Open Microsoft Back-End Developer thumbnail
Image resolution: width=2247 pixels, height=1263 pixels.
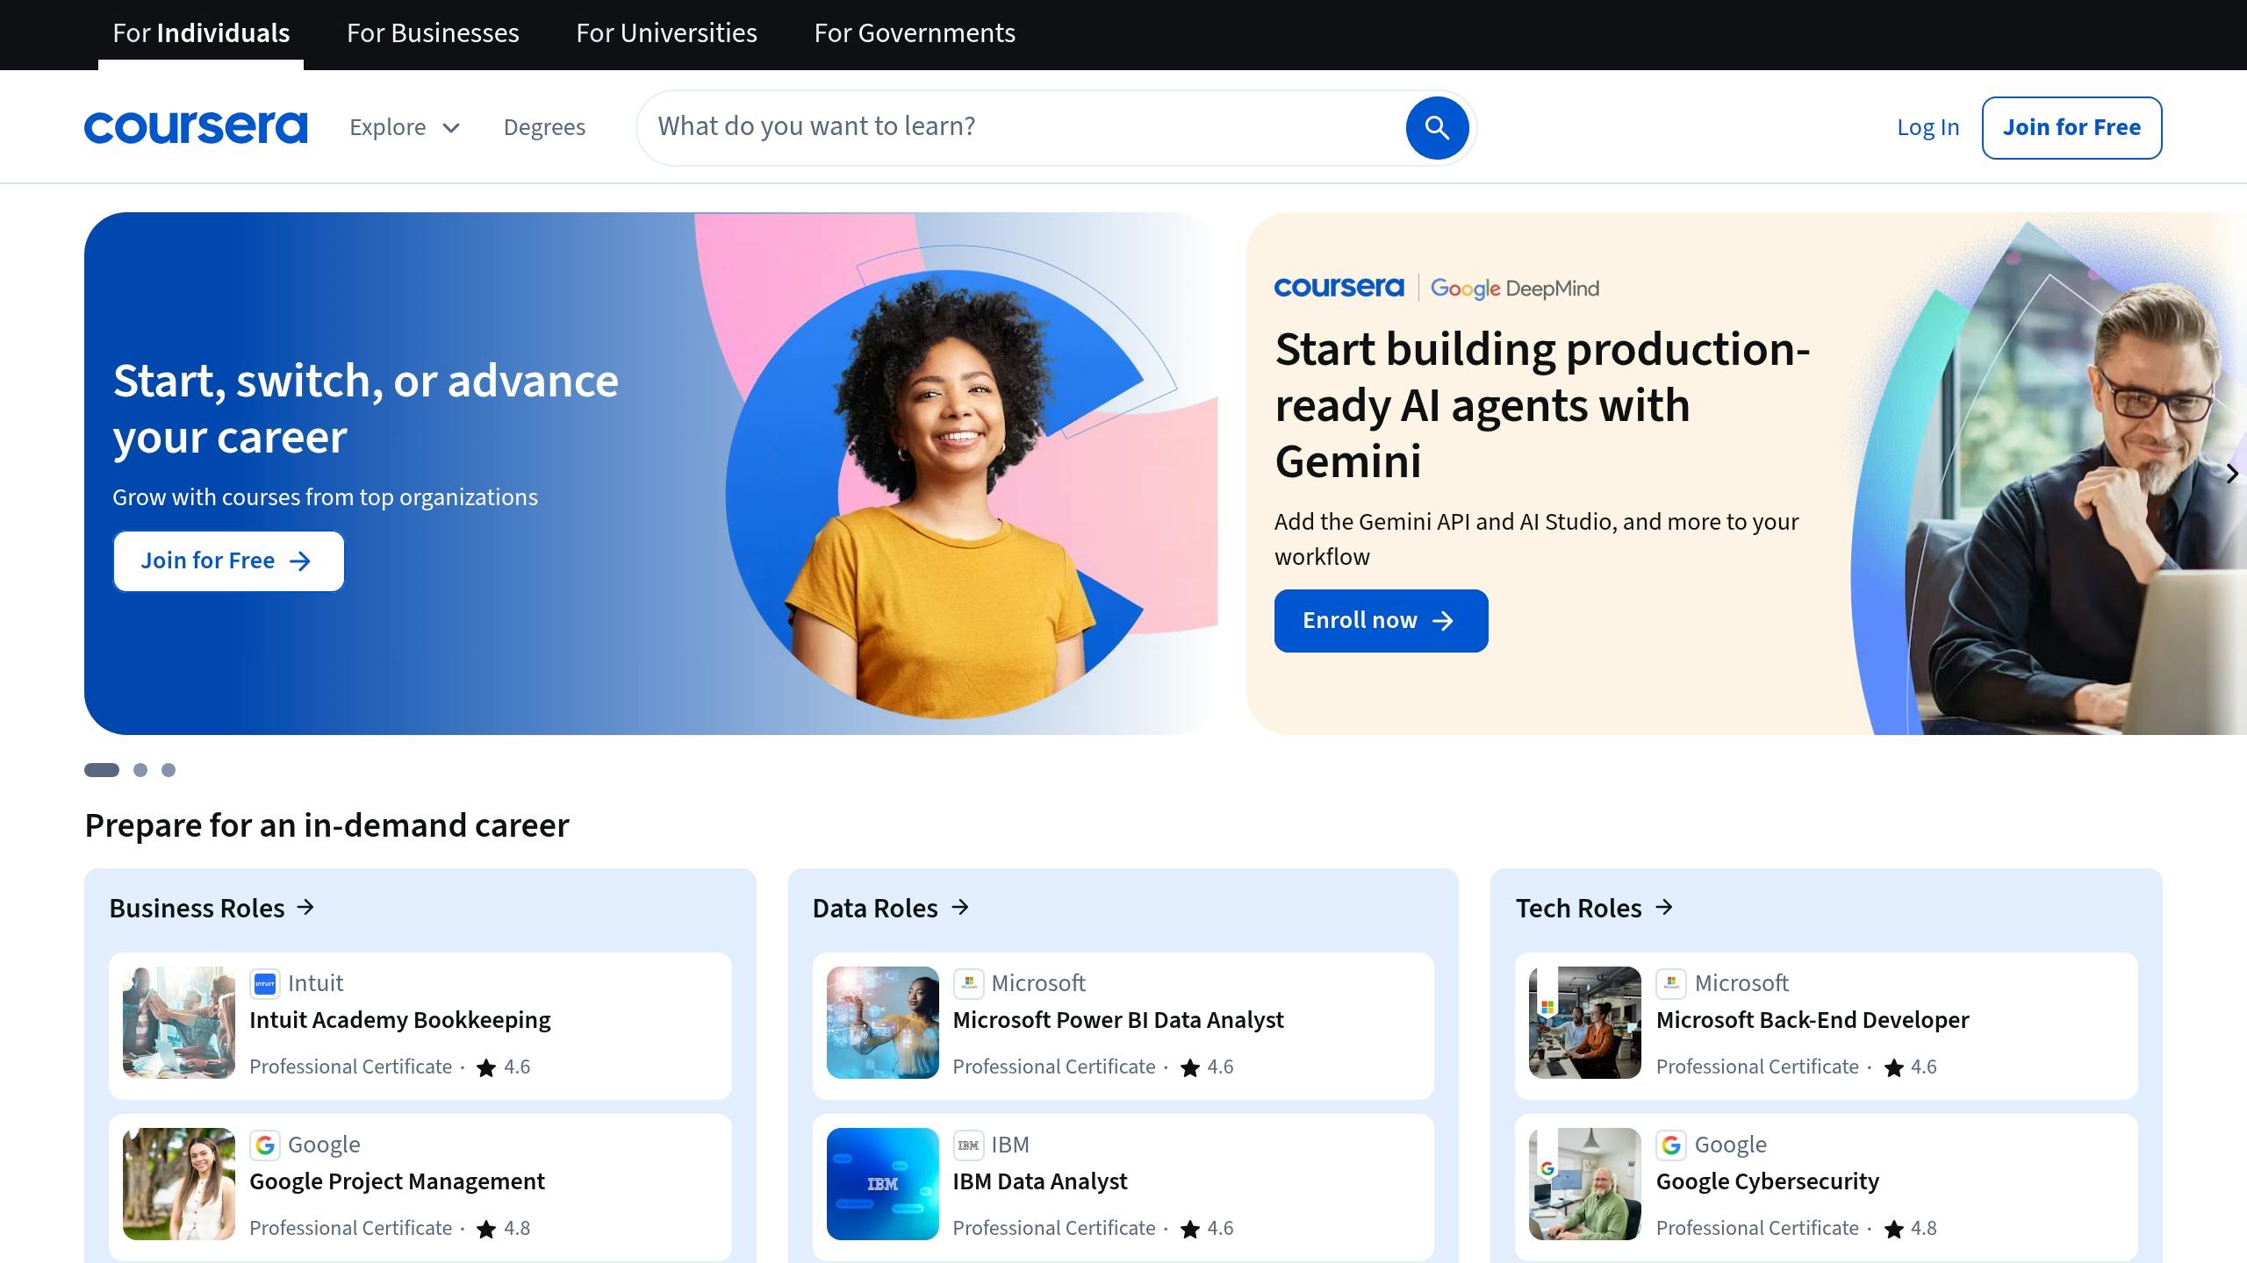pyautogui.click(x=1585, y=1023)
